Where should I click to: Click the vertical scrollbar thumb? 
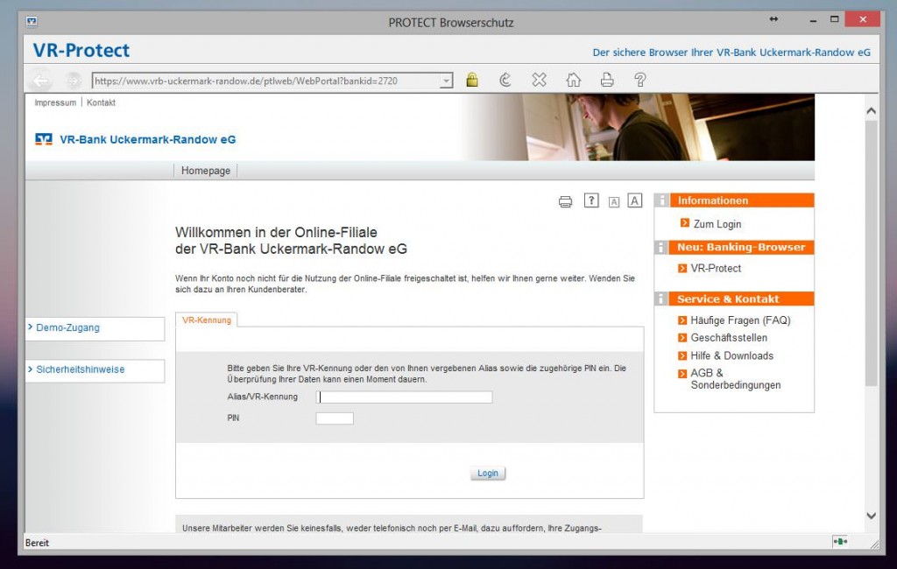tap(872, 253)
